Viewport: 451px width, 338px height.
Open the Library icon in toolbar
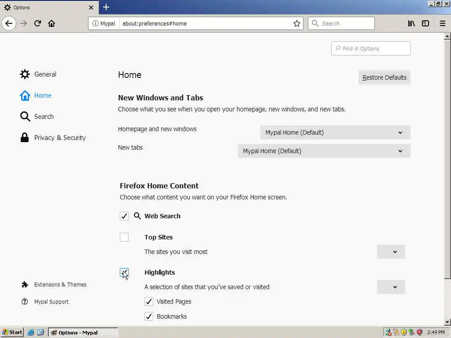click(x=411, y=23)
